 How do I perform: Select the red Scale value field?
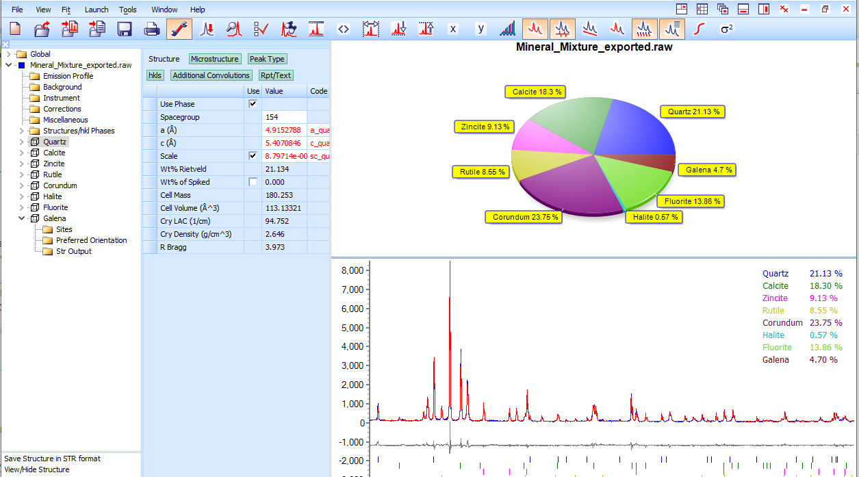click(284, 155)
